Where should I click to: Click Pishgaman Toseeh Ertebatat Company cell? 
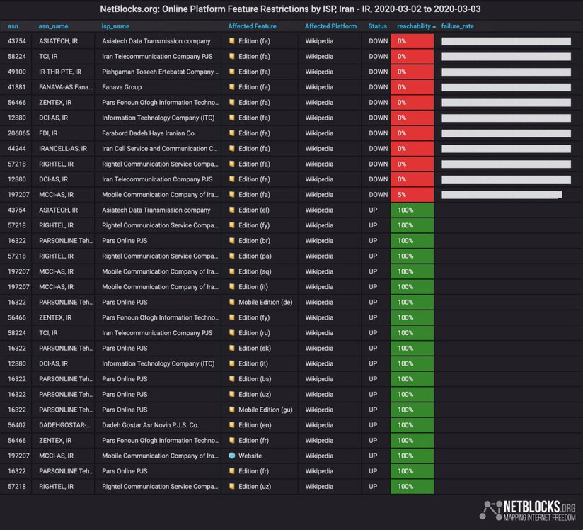161,72
